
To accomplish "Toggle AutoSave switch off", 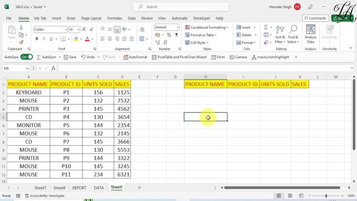I will pyautogui.click(x=27, y=57).
